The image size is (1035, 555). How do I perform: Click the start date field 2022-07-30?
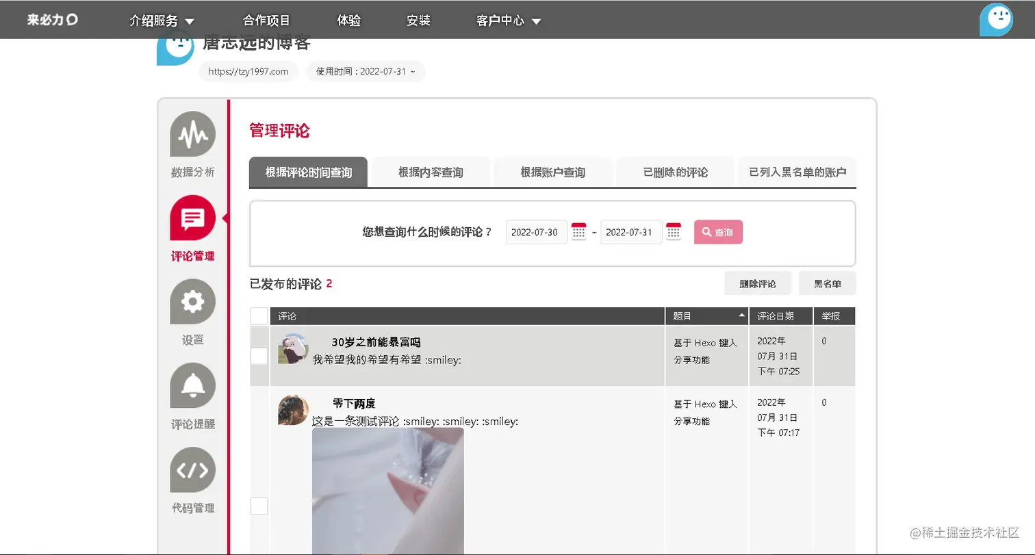537,232
